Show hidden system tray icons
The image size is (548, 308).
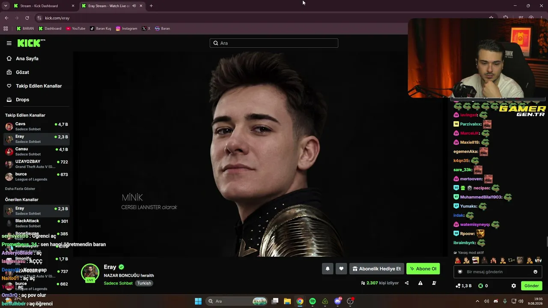[x=477, y=301]
